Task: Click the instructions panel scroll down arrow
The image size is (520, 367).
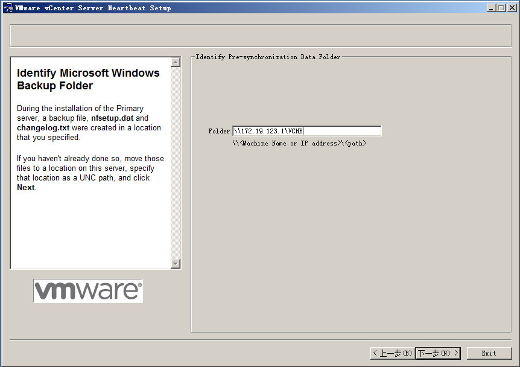Action: [x=176, y=263]
